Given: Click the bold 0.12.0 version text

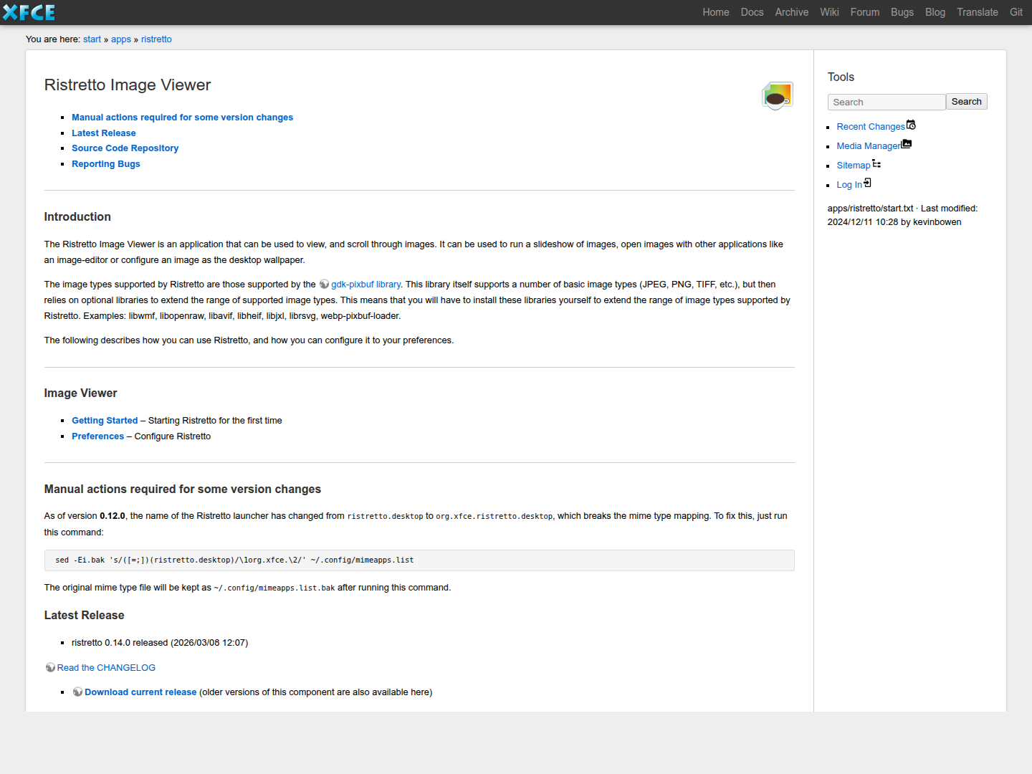Looking at the screenshot, I should coord(113,516).
